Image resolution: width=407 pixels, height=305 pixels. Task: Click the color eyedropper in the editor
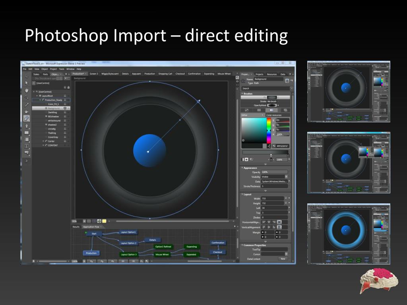coord(269,146)
